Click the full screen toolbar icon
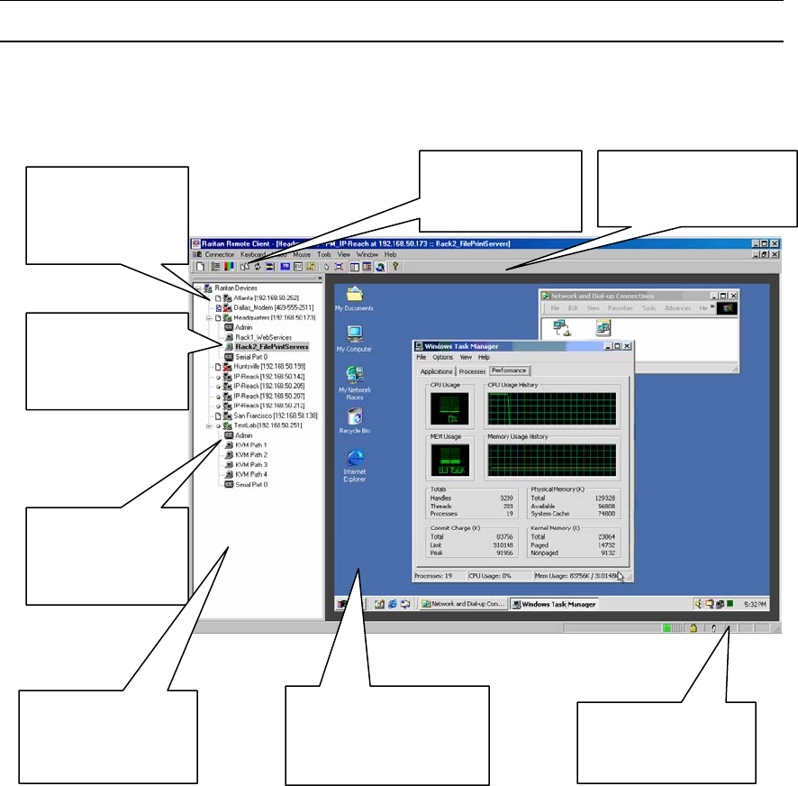The image size is (798, 786). click(x=339, y=267)
